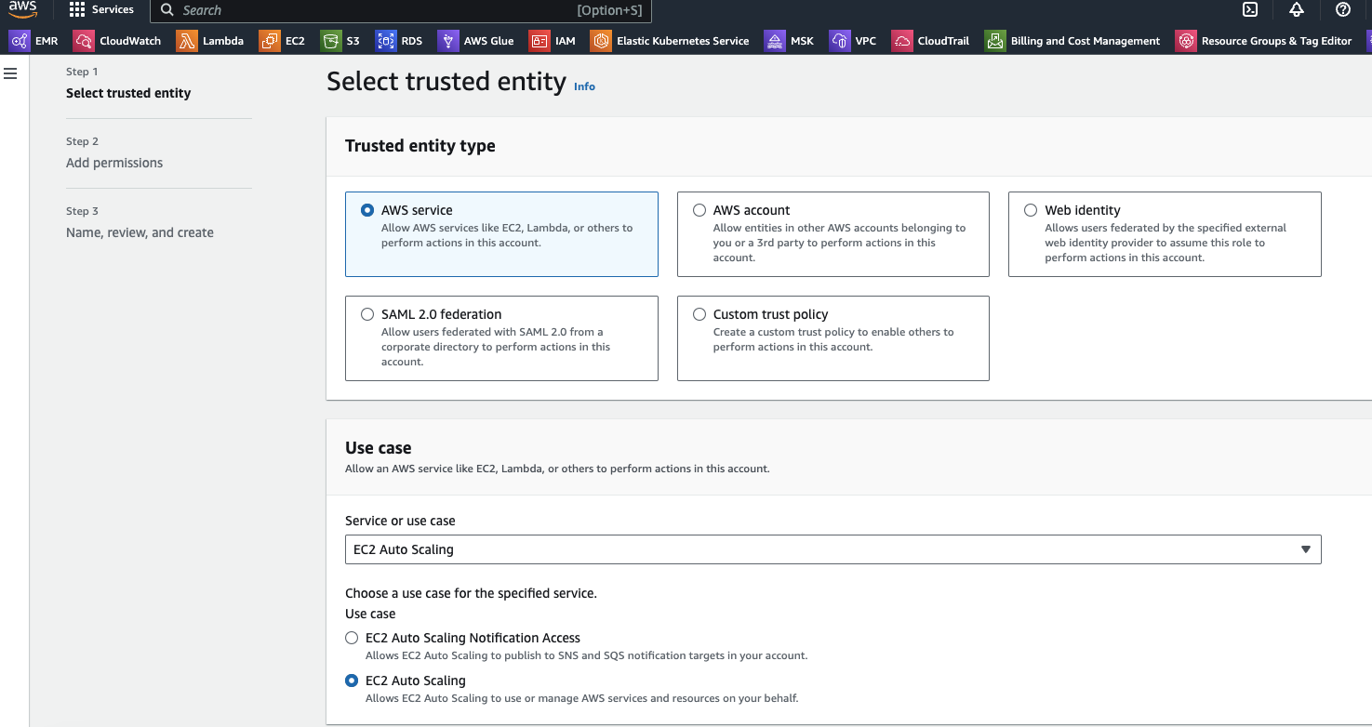
Task: Go to Step 3 Name, review, and create
Action: [140, 232]
